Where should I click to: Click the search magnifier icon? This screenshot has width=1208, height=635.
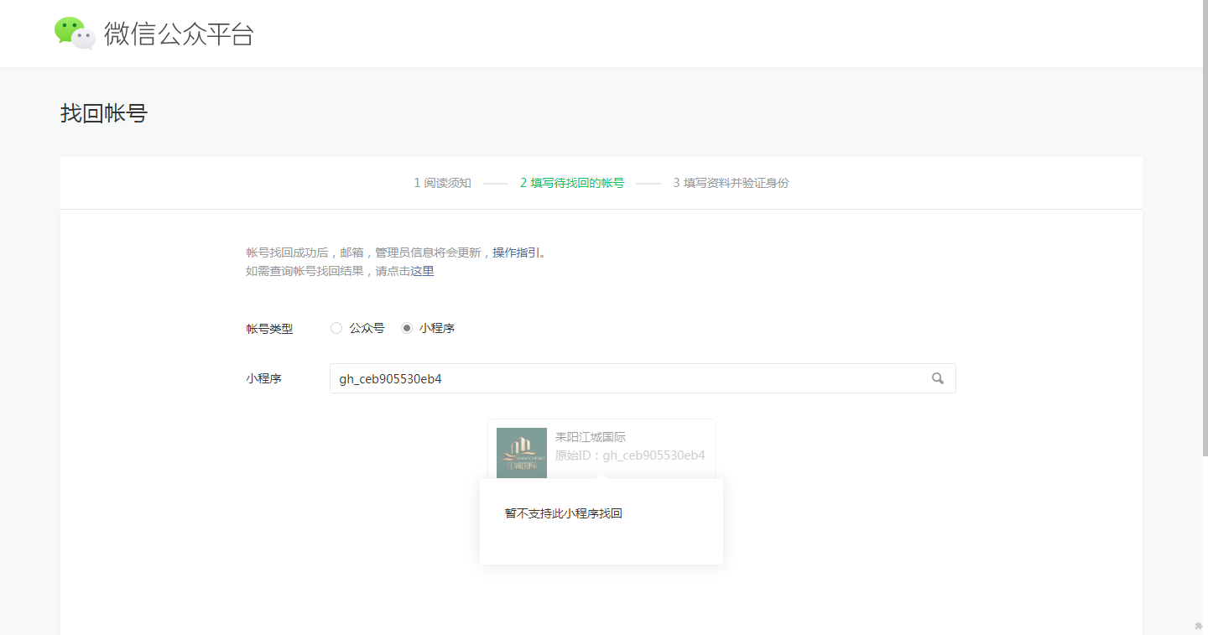938,378
